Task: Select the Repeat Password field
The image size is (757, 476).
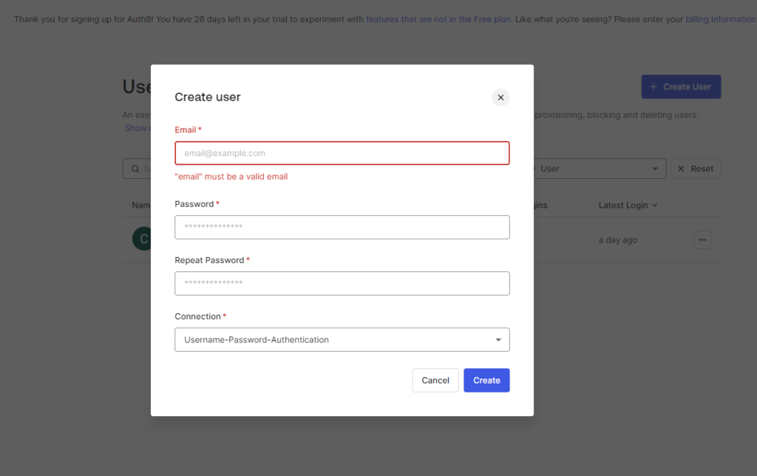Action: click(x=342, y=283)
